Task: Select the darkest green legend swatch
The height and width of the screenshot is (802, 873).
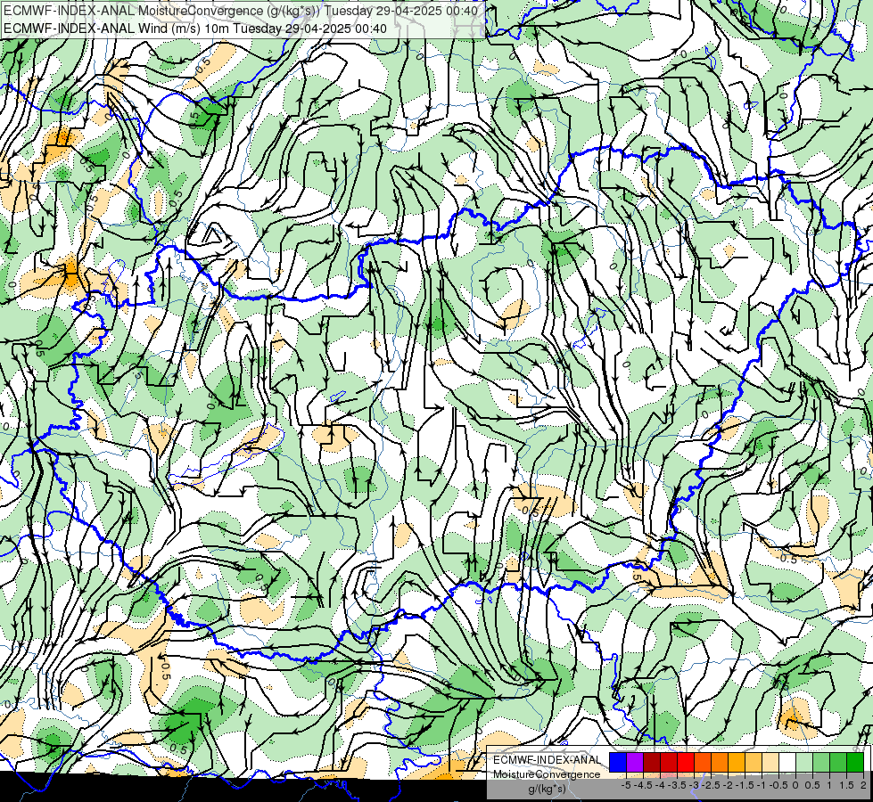Action: tap(855, 762)
